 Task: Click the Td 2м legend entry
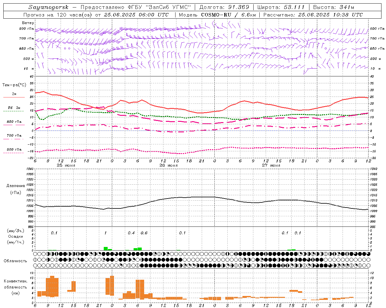point(14,108)
